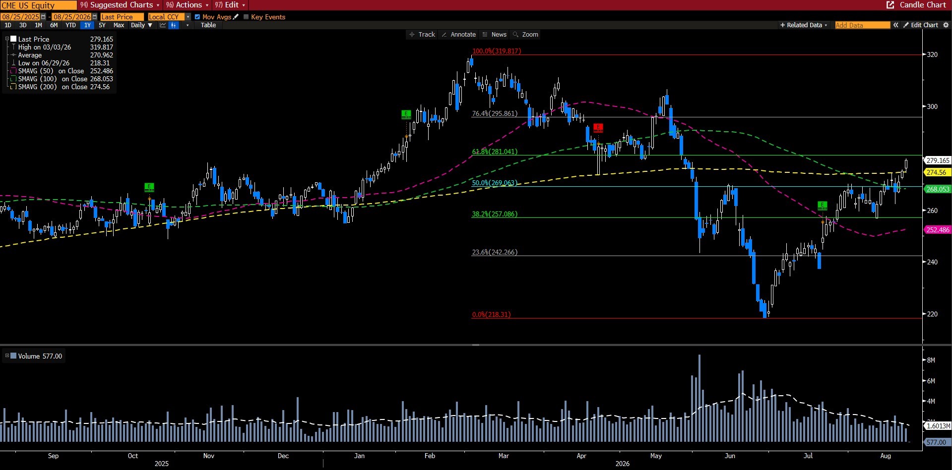The image size is (952, 470).
Task: Click the Track crosshair icon
Action: coord(412,35)
